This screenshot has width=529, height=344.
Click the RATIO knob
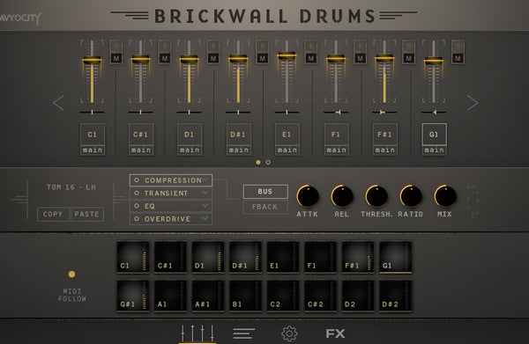[411, 196]
